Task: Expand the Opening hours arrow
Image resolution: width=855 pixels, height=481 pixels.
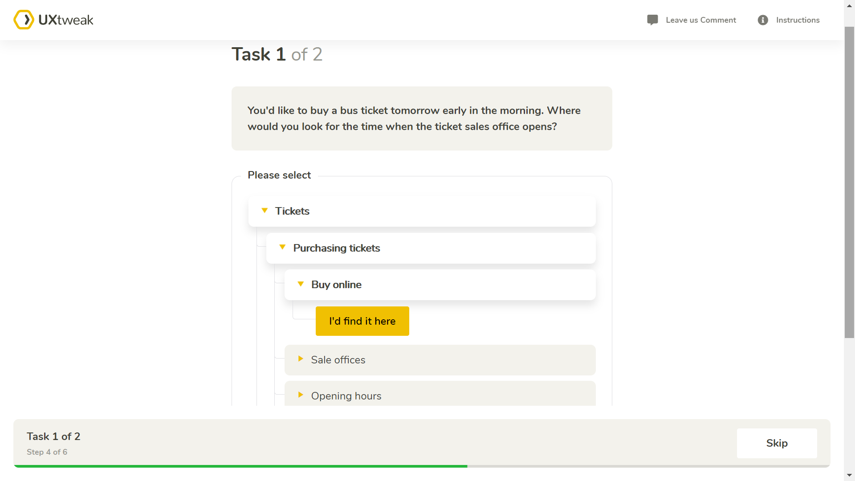Action: pyautogui.click(x=301, y=395)
